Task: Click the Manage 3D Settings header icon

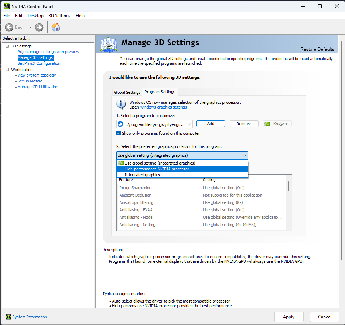Action: point(109,44)
